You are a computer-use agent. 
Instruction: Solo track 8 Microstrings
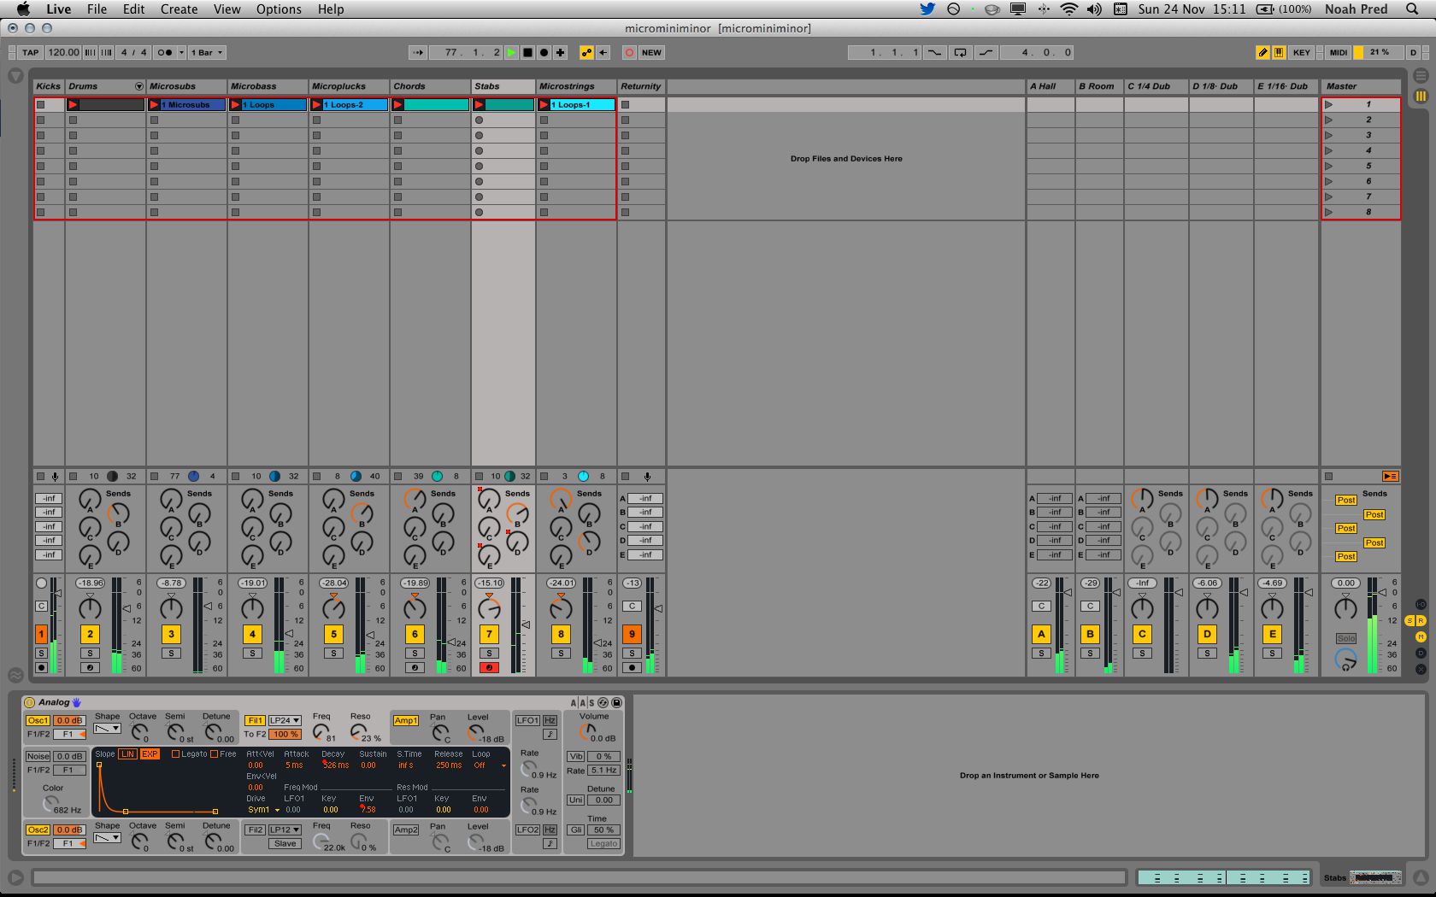coord(561,654)
